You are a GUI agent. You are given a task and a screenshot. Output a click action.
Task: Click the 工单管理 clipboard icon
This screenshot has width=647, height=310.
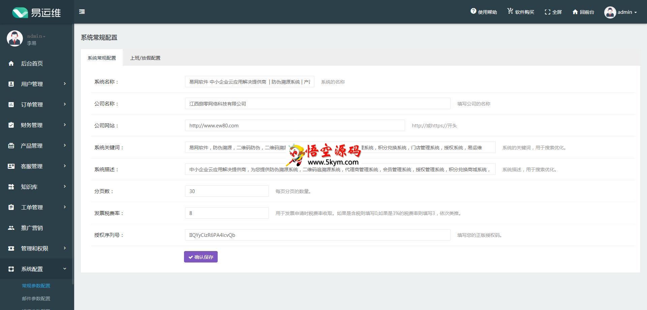(x=11, y=207)
